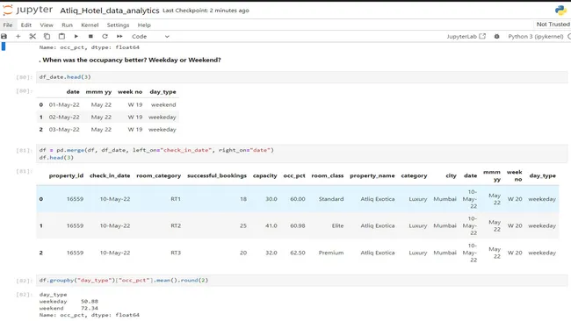This screenshot has height=321, width=571.
Task: Click the 62.50 occ_pct value
Action: pos(298,253)
